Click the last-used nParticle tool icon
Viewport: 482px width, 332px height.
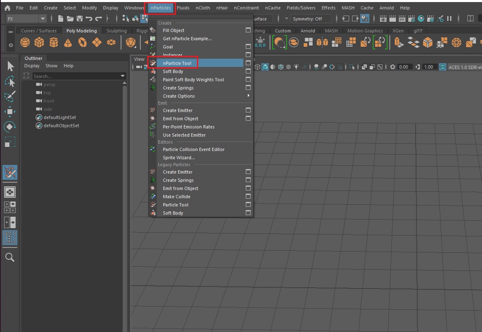tap(10, 172)
